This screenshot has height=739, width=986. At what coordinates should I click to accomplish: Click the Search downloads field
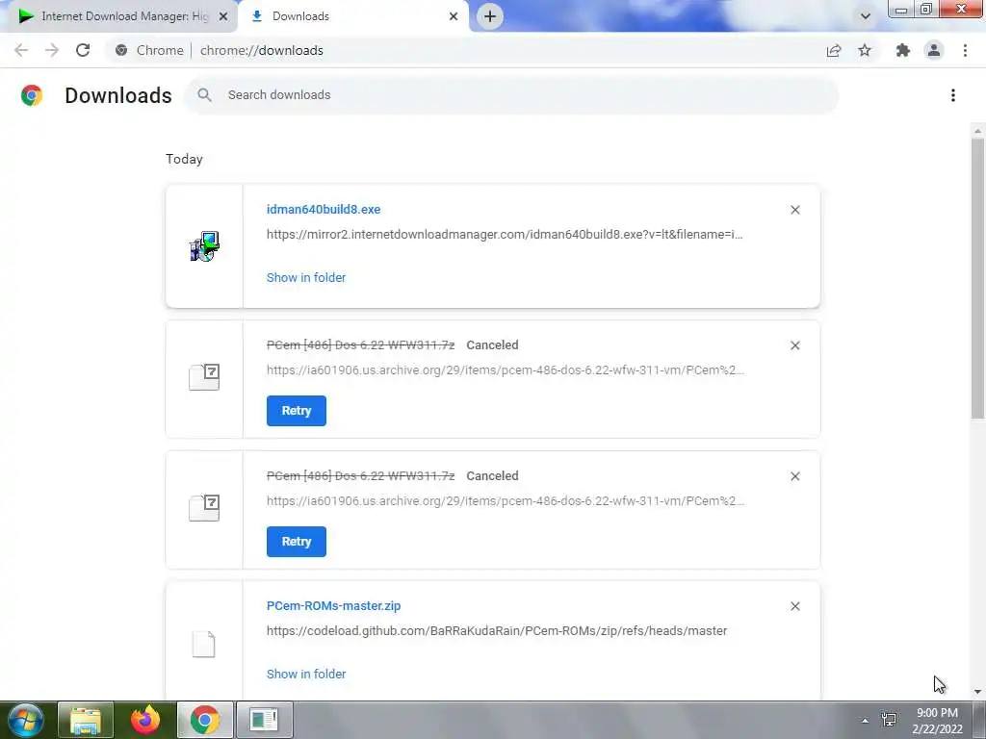pyautogui.click(x=510, y=95)
